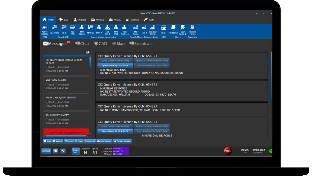
Task: Tick Read on the BOLO QUERY message
Action: tap(47, 120)
